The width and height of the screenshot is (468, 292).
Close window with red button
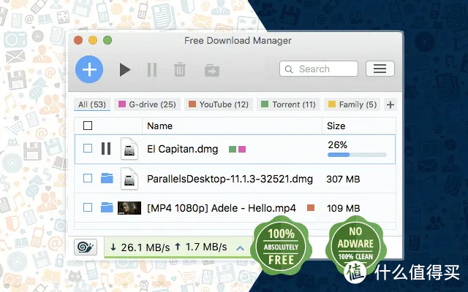[x=78, y=40]
